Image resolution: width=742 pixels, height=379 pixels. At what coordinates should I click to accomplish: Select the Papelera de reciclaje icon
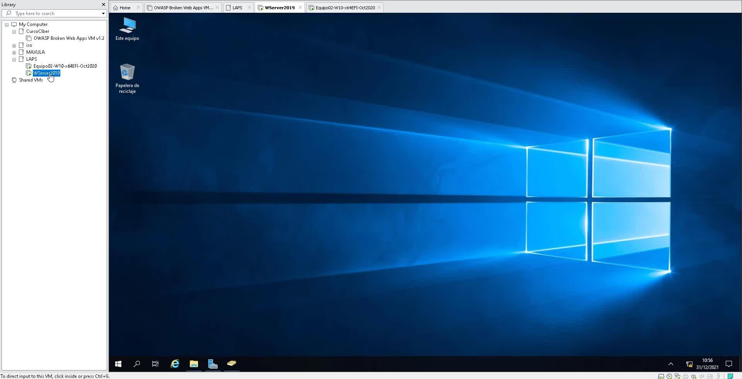coord(127,79)
